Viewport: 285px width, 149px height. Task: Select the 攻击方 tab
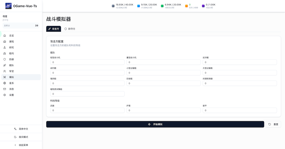pos(54,29)
